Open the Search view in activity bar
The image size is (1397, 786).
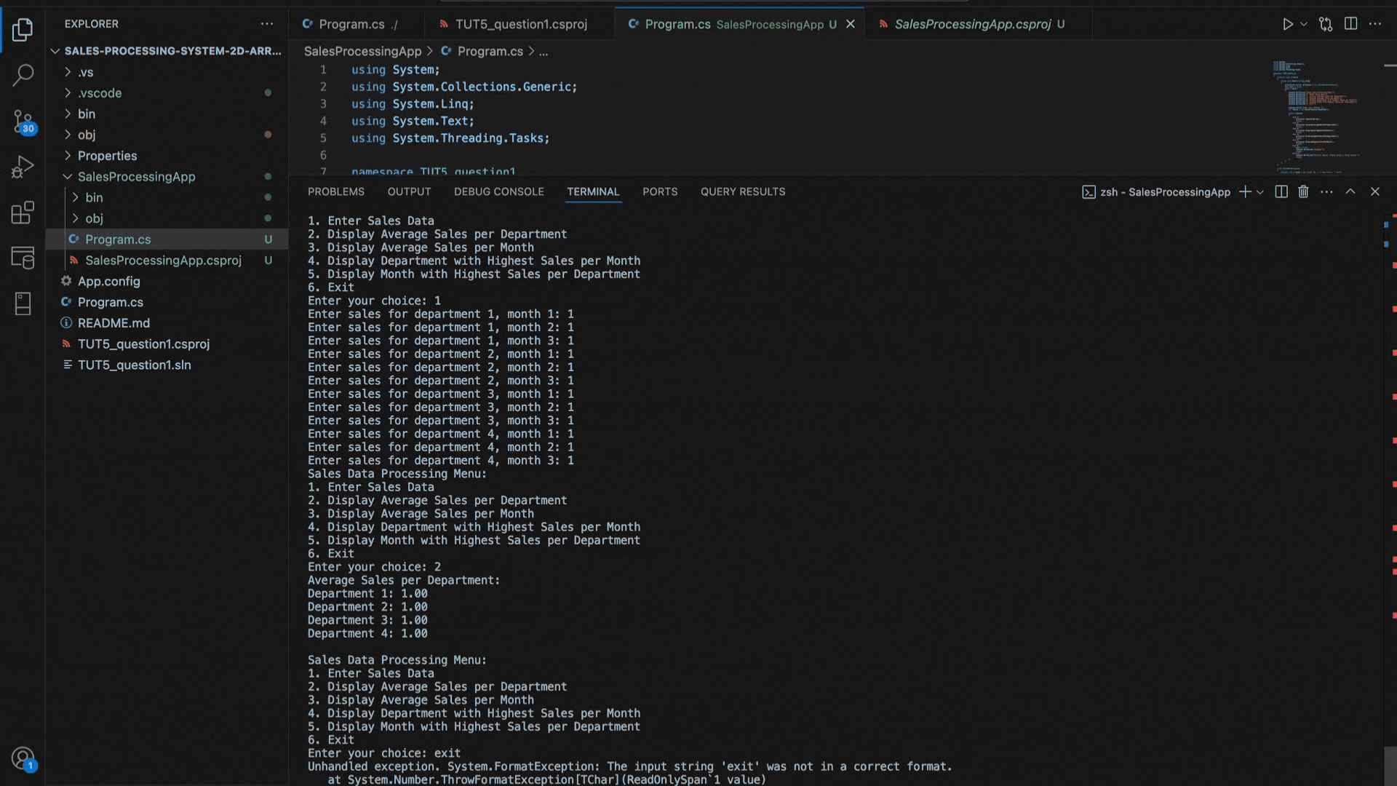23,74
